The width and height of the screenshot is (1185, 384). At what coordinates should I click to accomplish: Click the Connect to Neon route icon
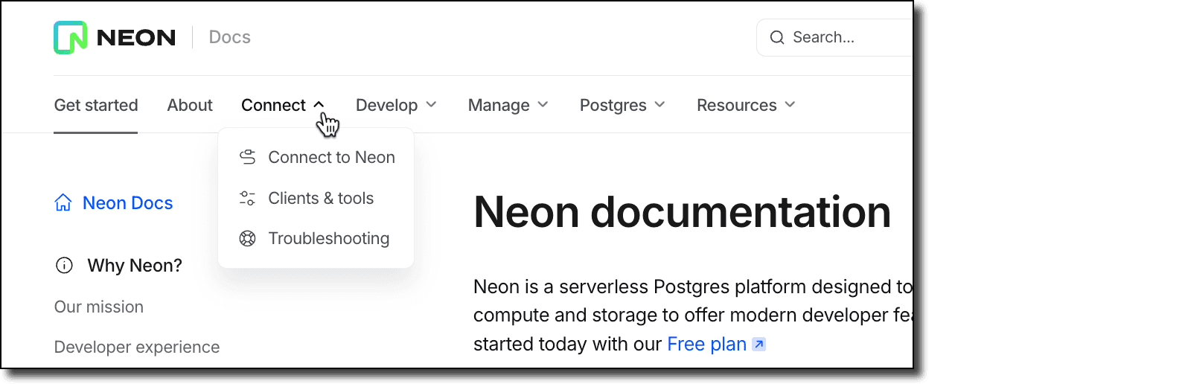click(x=247, y=157)
